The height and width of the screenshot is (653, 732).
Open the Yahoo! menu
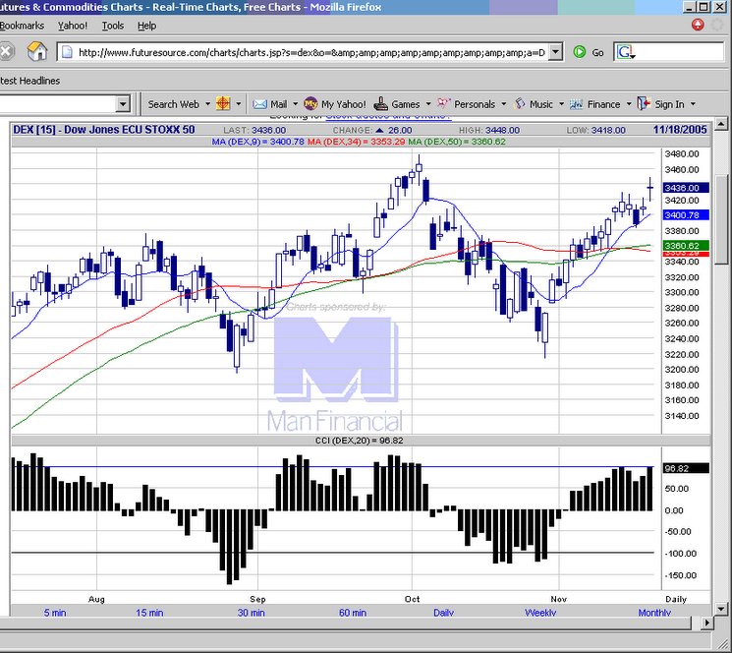pyautogui.click(x=73, y=26)
